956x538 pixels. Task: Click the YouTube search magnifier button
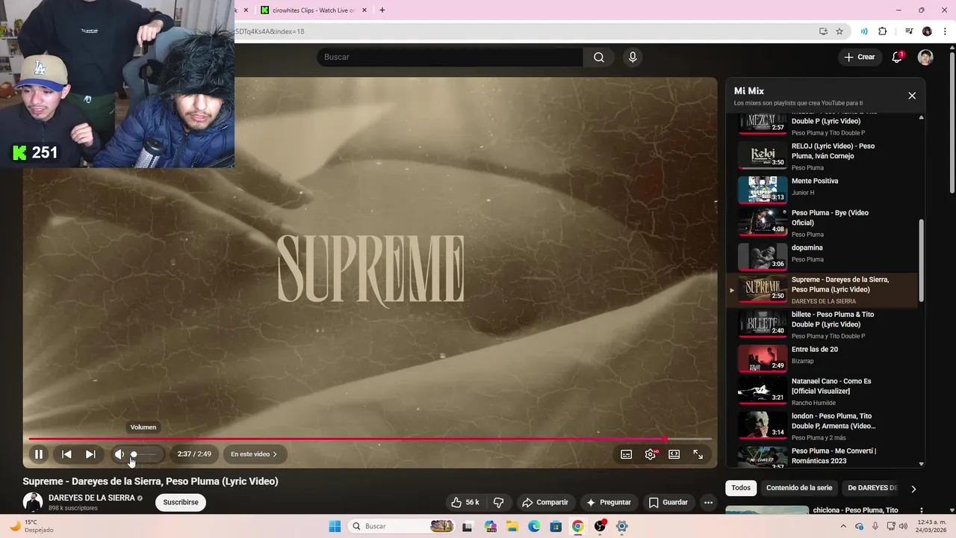click(x=598, y=57)
